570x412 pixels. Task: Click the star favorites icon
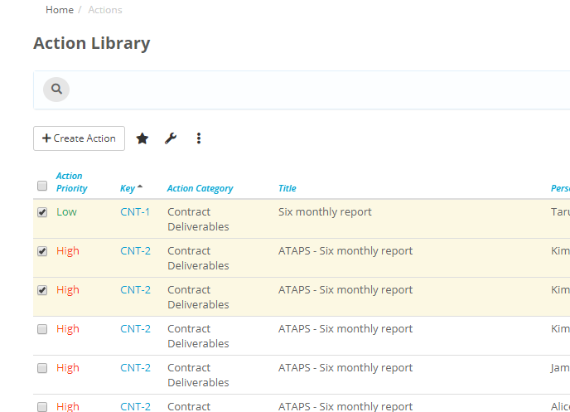(x=142, y=138)
